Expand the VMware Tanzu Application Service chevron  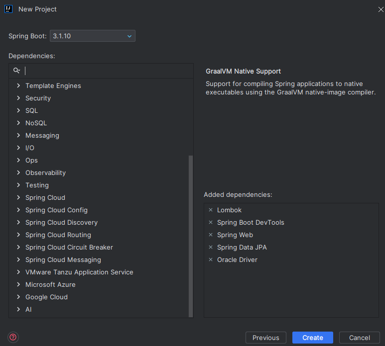coord(18,272)
